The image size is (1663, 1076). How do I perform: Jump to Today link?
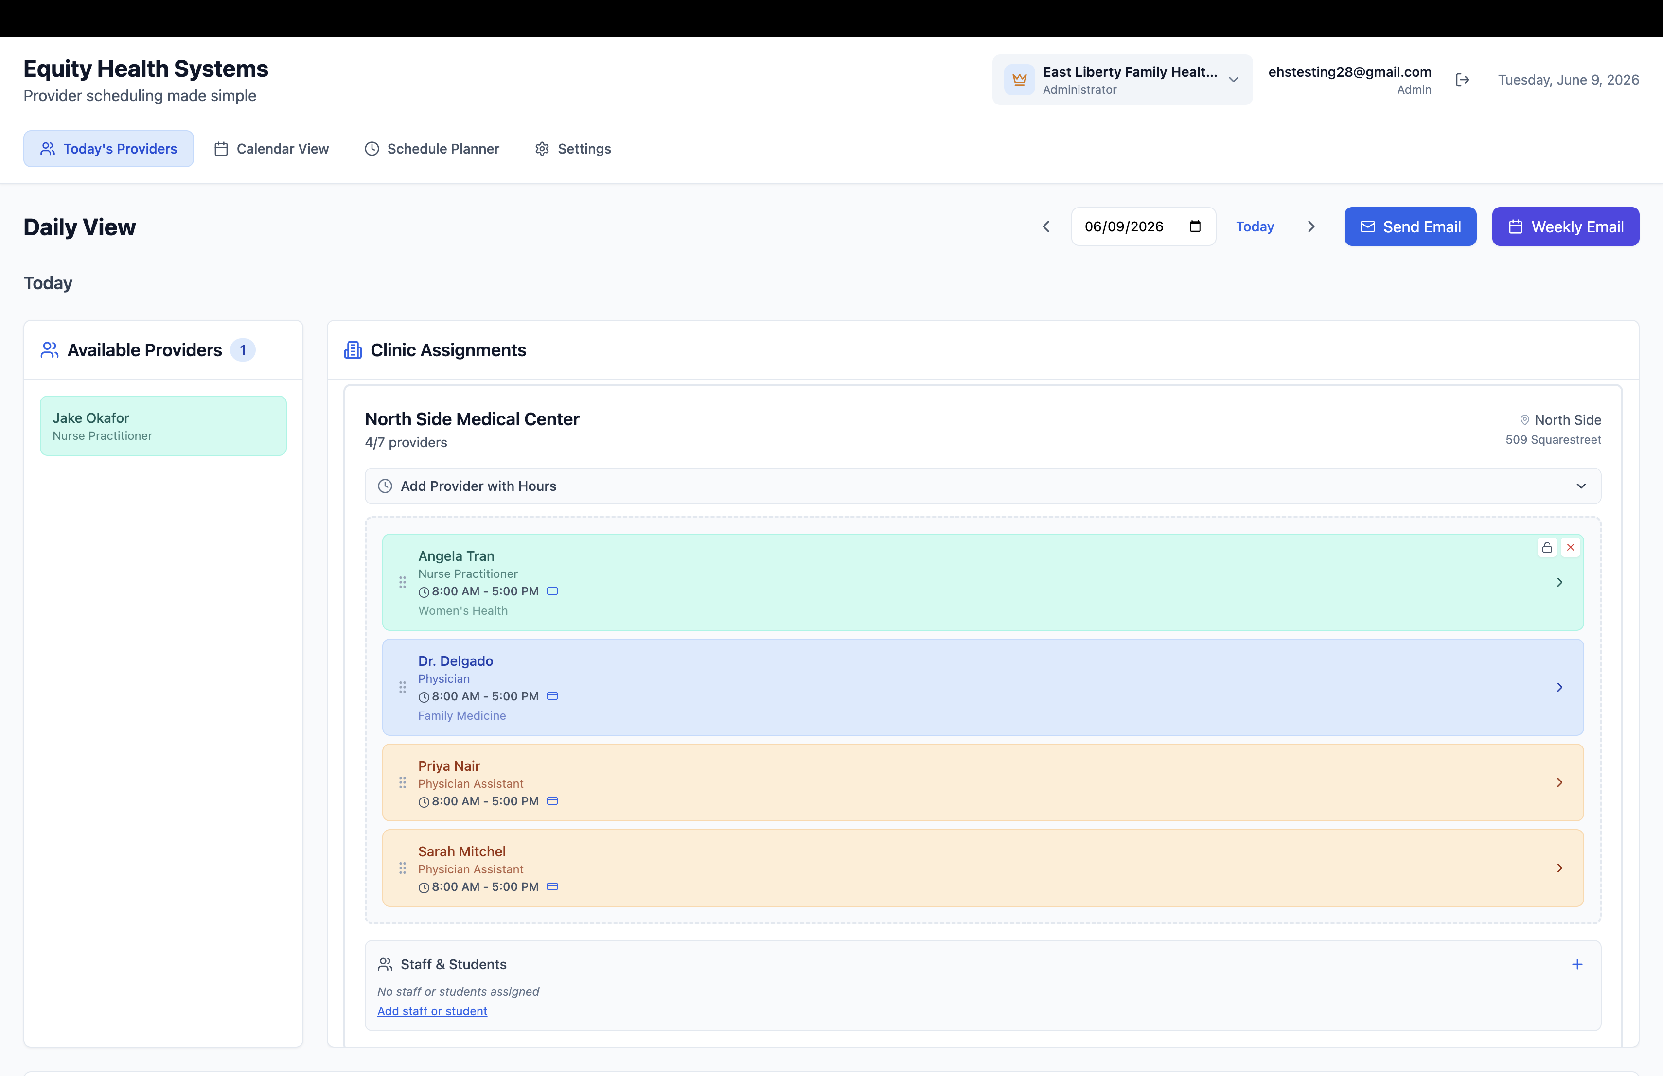1255,226
